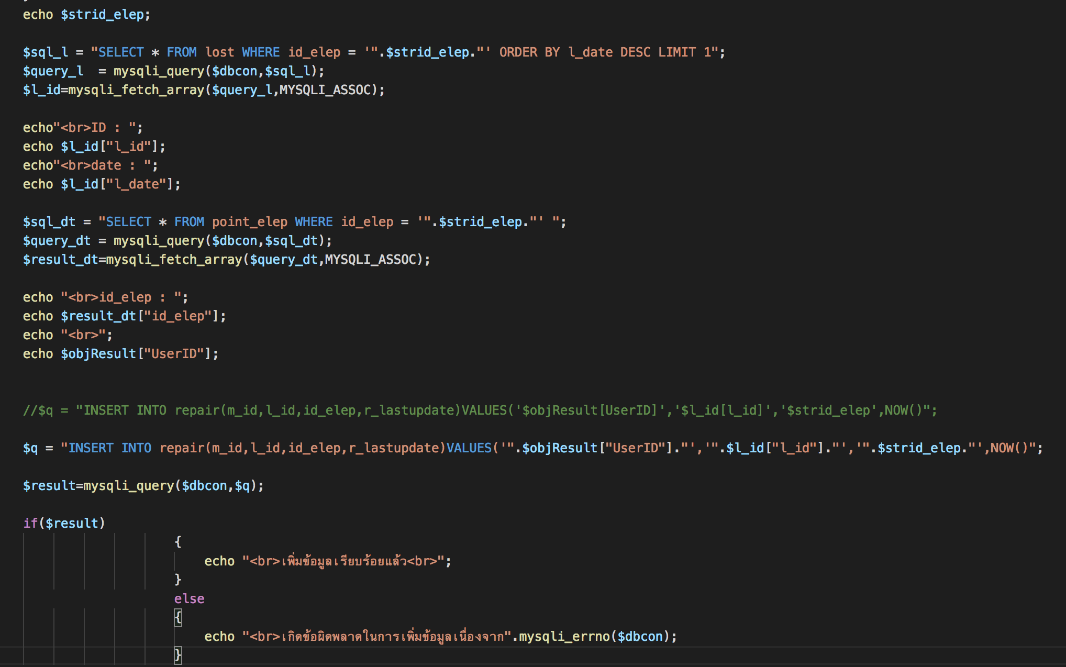Click the '$result=mysqli_query($dbcon,$q);' line
This screenshot has height=667, width=1066.
[143, 486]
